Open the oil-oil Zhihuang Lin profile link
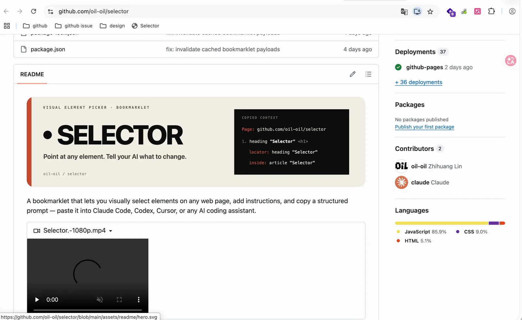Screen dimensions: 522x320 (437, 166)
